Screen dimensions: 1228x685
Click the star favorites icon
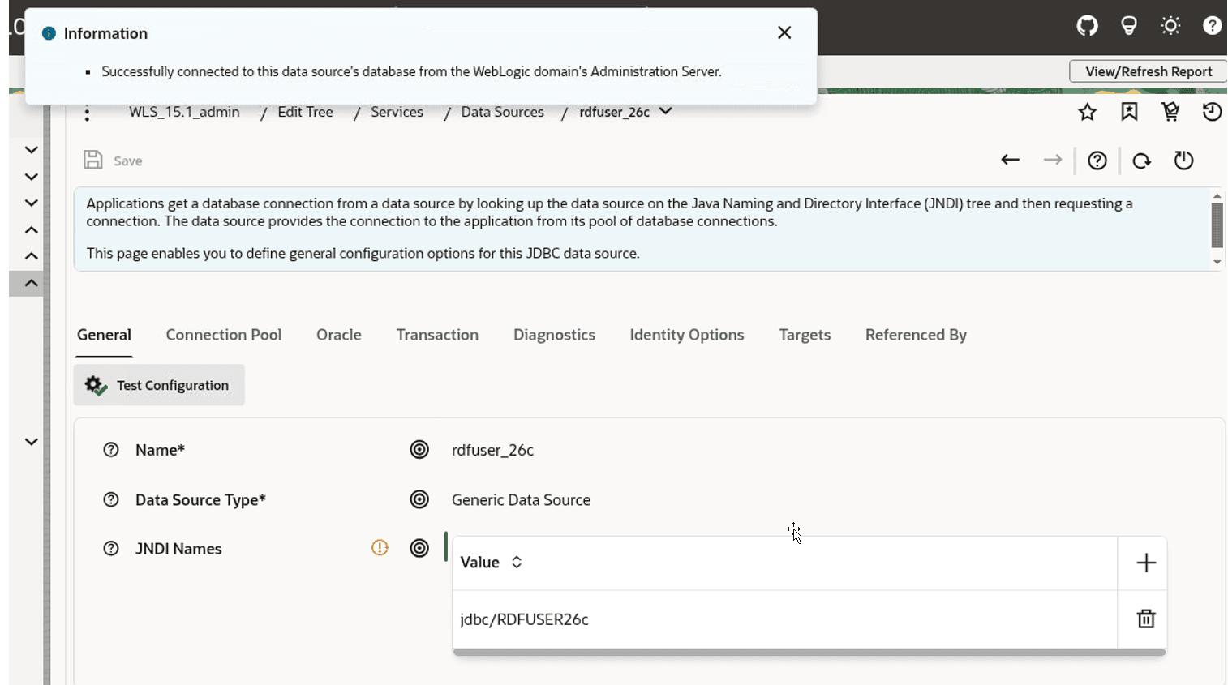pyautogui.click(x=1087, y=112)
